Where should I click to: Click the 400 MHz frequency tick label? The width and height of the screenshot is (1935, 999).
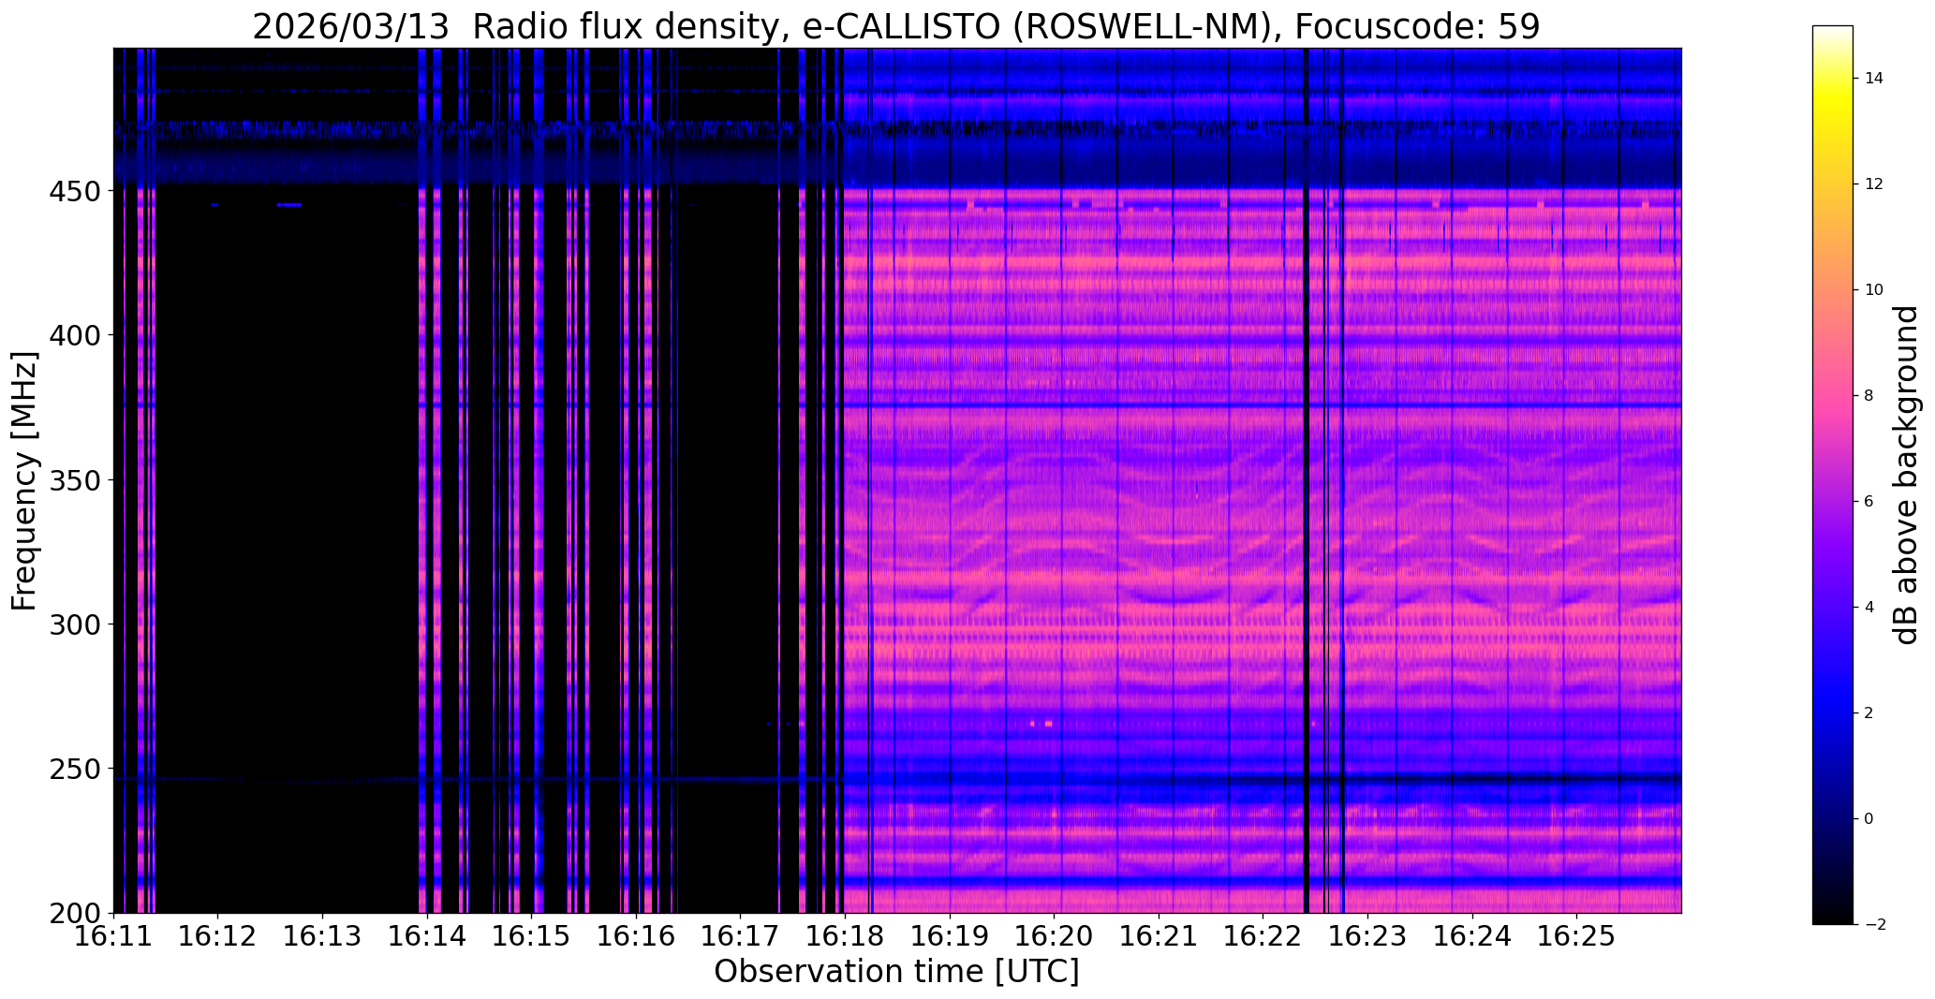77,334
